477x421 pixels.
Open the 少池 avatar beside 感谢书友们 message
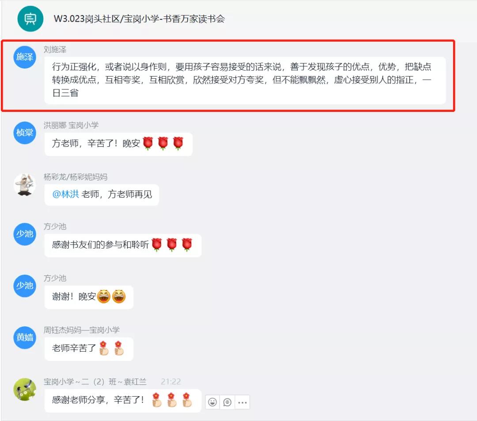[x=25, y=234]
